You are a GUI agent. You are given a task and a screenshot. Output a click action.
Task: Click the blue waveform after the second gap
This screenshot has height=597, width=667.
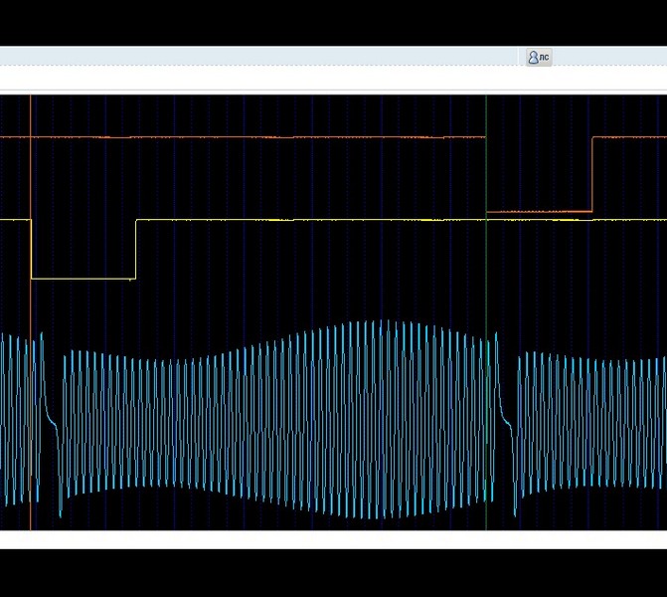(x=592, y=424)
